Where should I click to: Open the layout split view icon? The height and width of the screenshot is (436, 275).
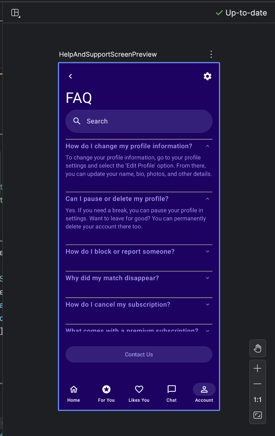tap(15, 13)
